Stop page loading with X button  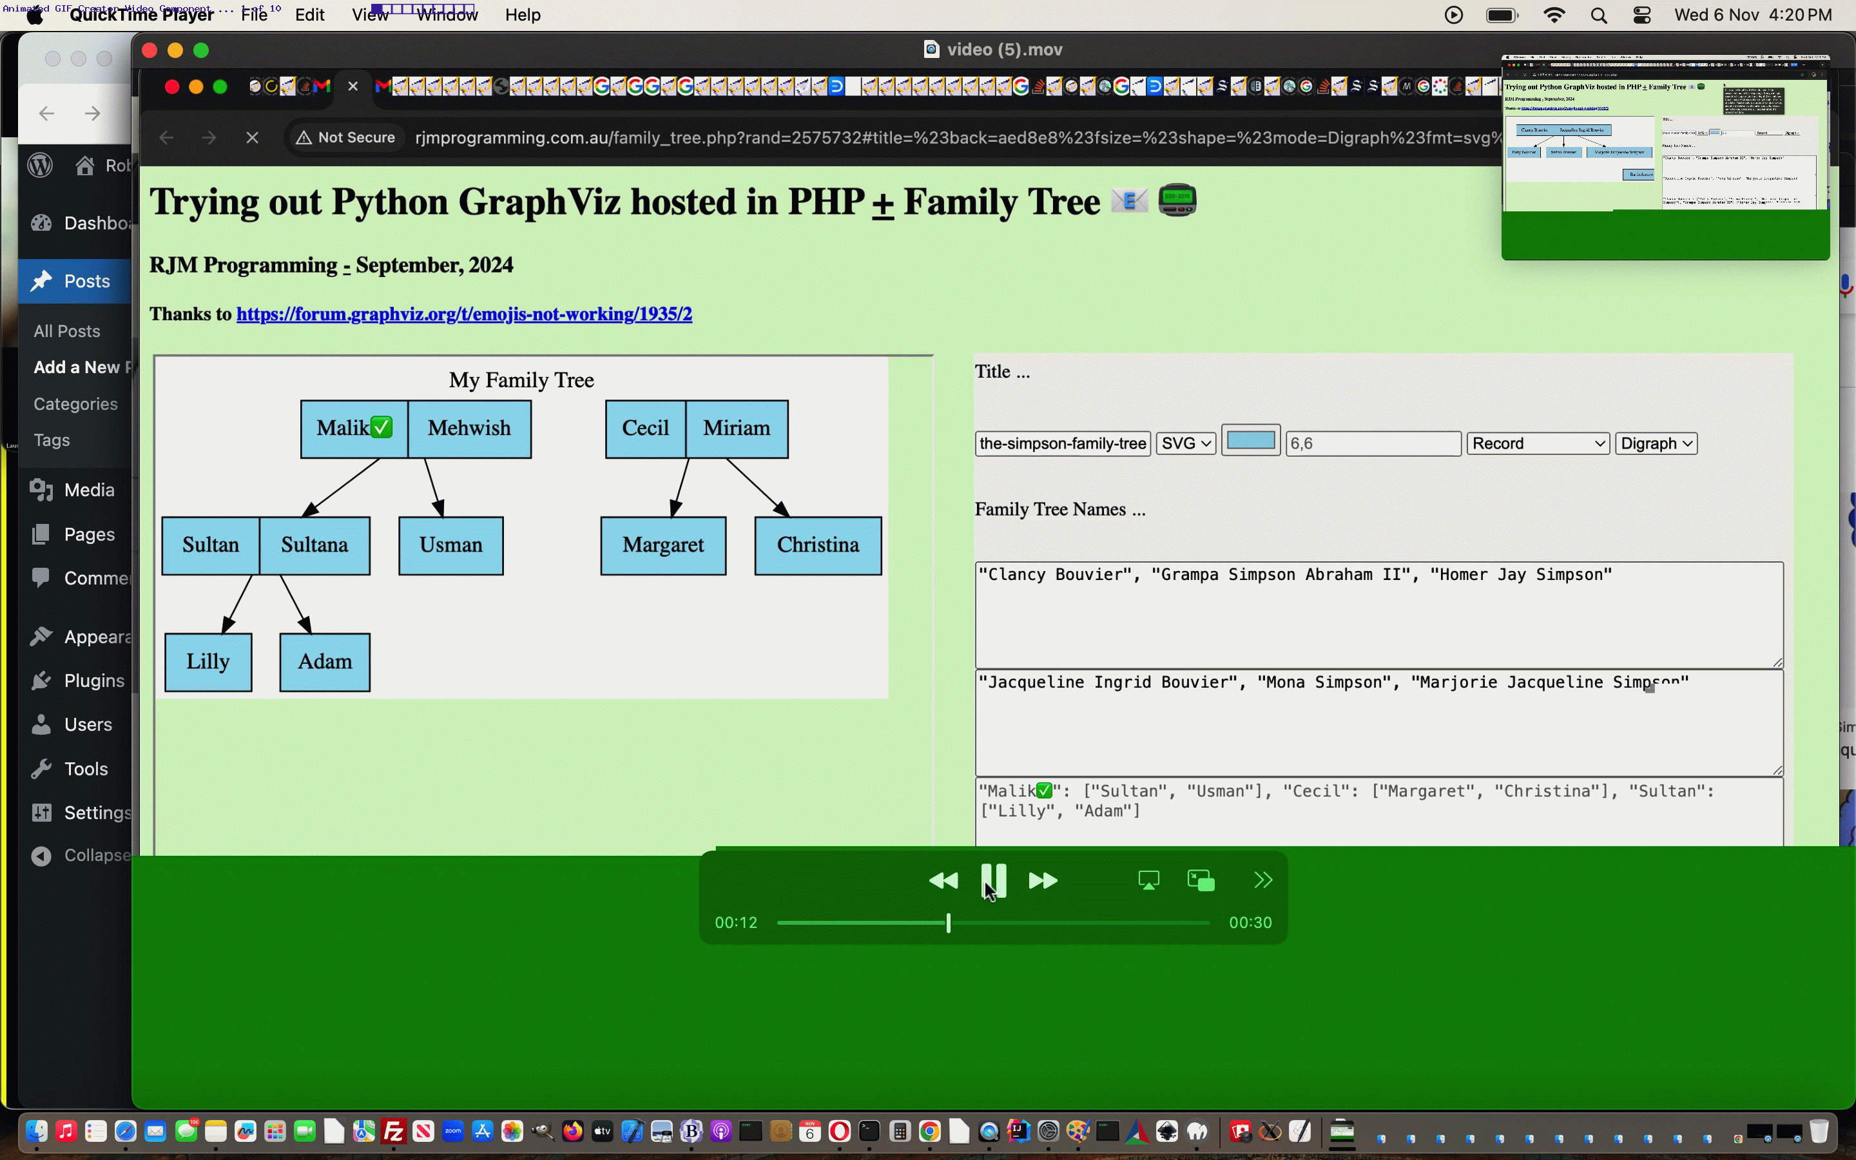(x=253, y=138)
